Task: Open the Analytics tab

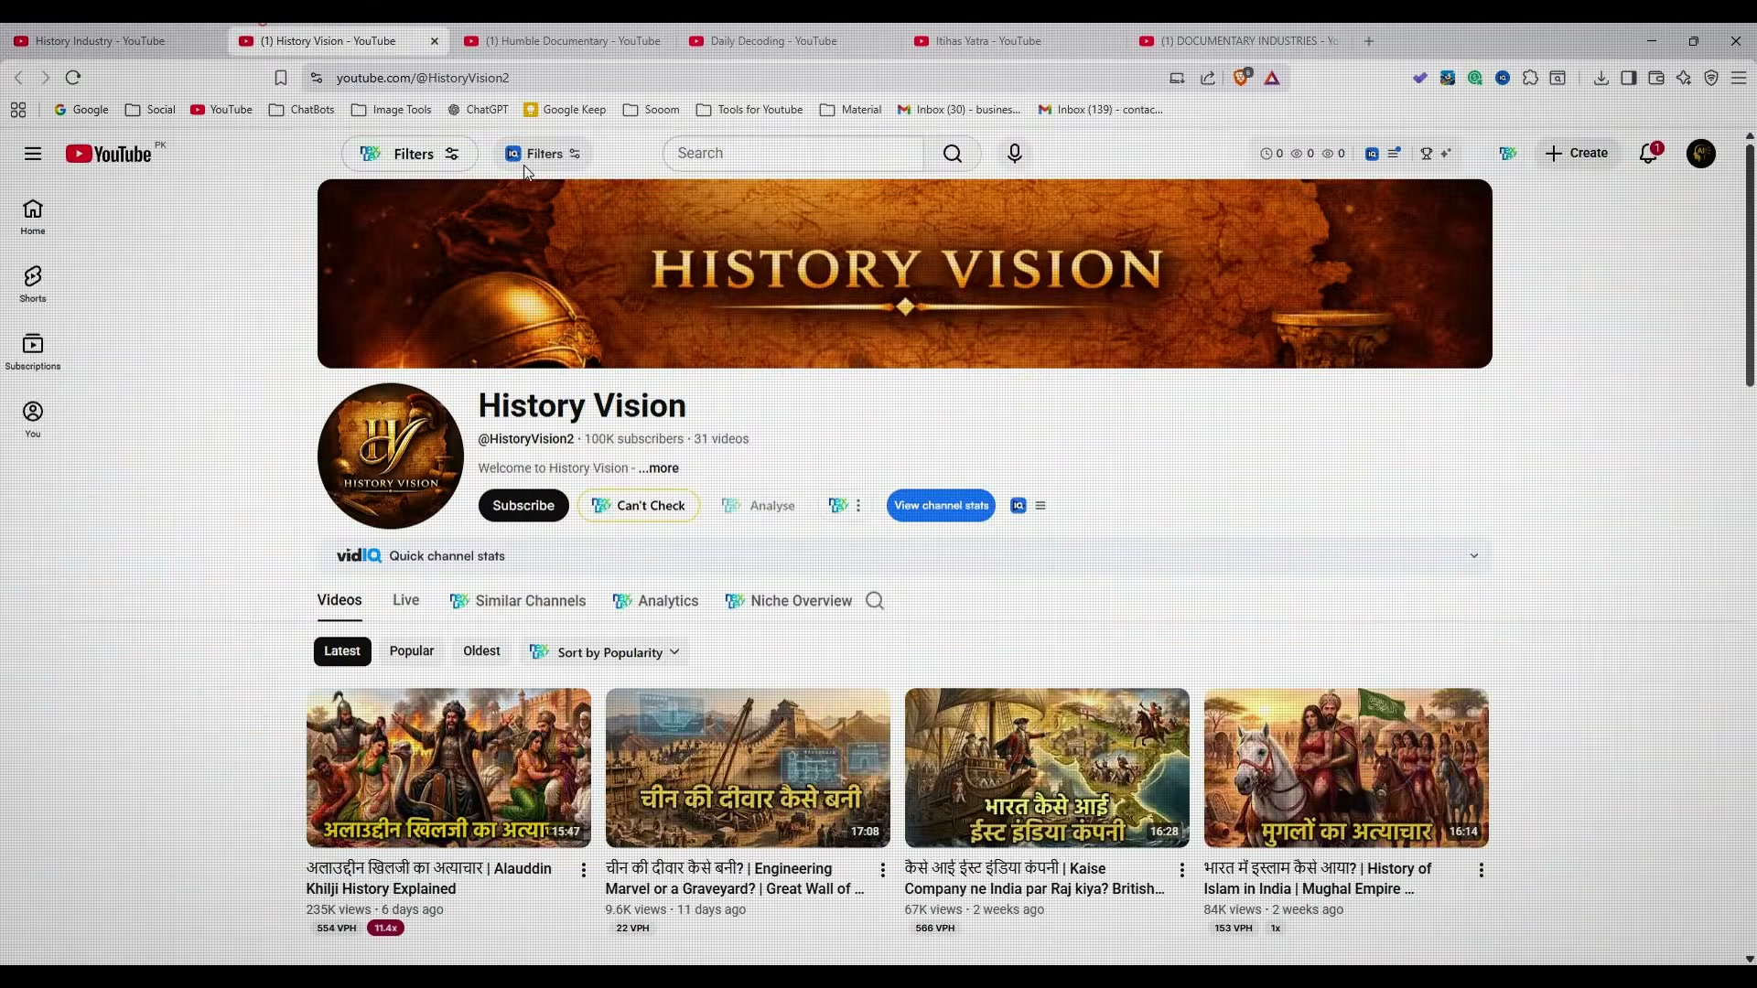Action: (x=655, y=601)
